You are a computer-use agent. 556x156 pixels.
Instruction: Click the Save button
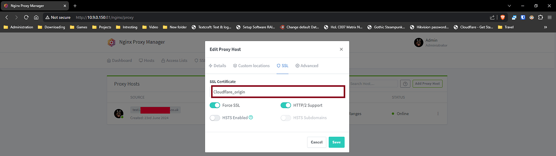[336, 142]
